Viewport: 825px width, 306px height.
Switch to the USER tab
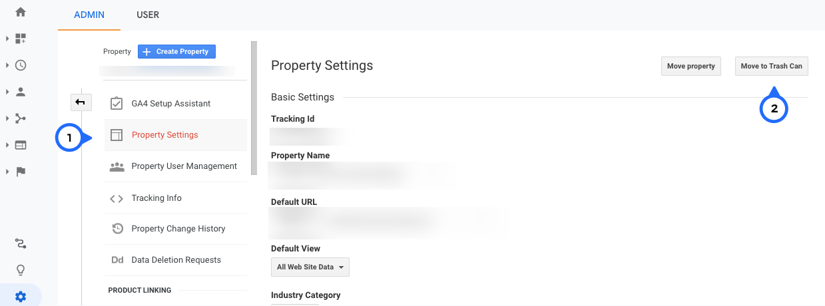147,15
